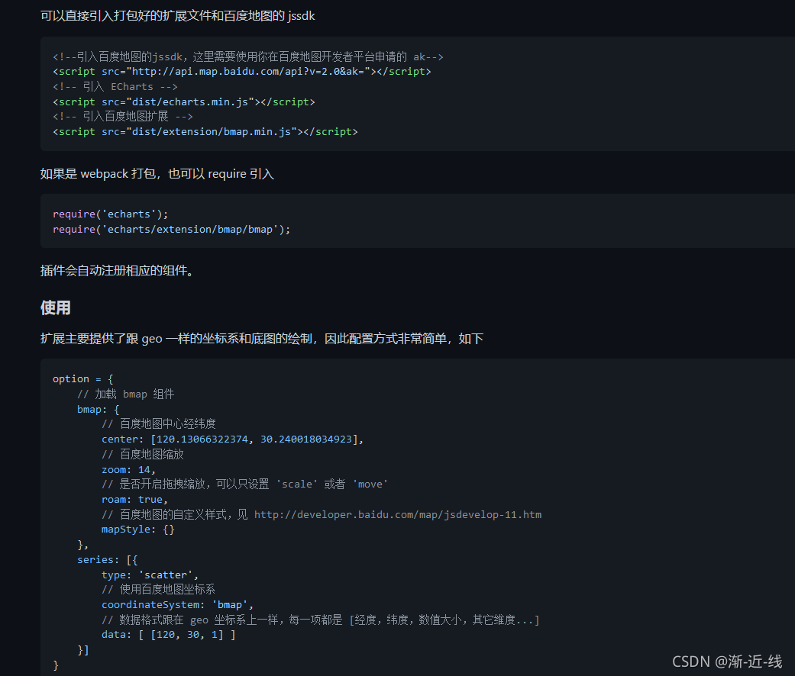
Task: Click the 'bmap: {' code line
Action: (x=98, y=409)
